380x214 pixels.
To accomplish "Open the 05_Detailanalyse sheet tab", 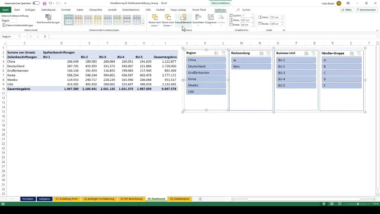I will (x=180, y=199).
